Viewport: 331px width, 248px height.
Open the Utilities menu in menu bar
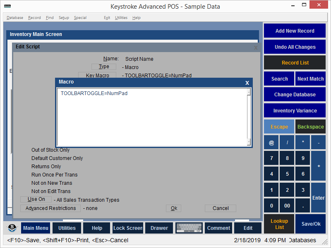point(121,18)
